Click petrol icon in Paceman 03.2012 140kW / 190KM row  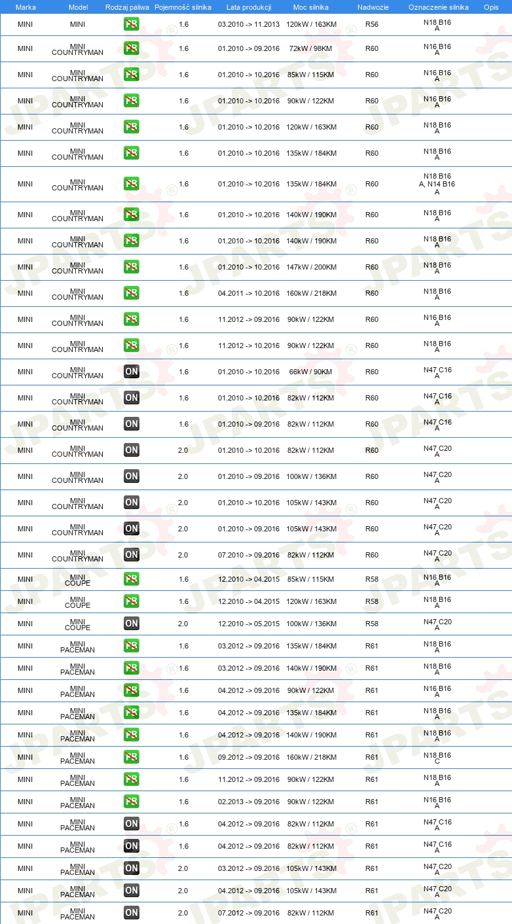pos(132,668)
